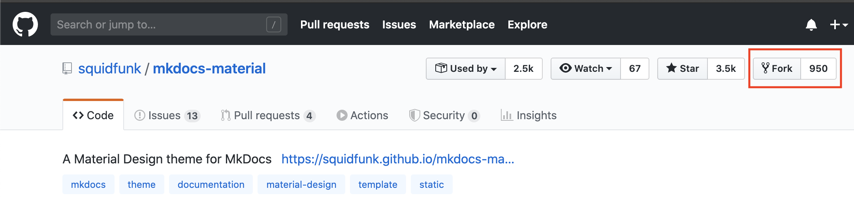Click the Pull requests count badge 4
Viewport: 854px width, 206px height.
309,116
